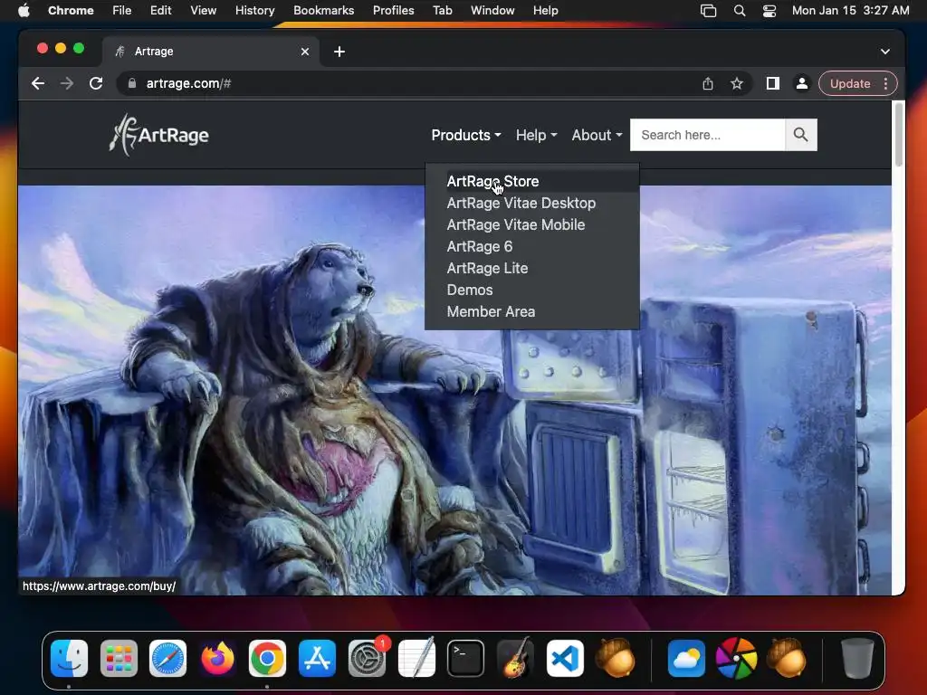Click the address bar URL
Screen dimensions: 927x695
click(x=188, y=83)
